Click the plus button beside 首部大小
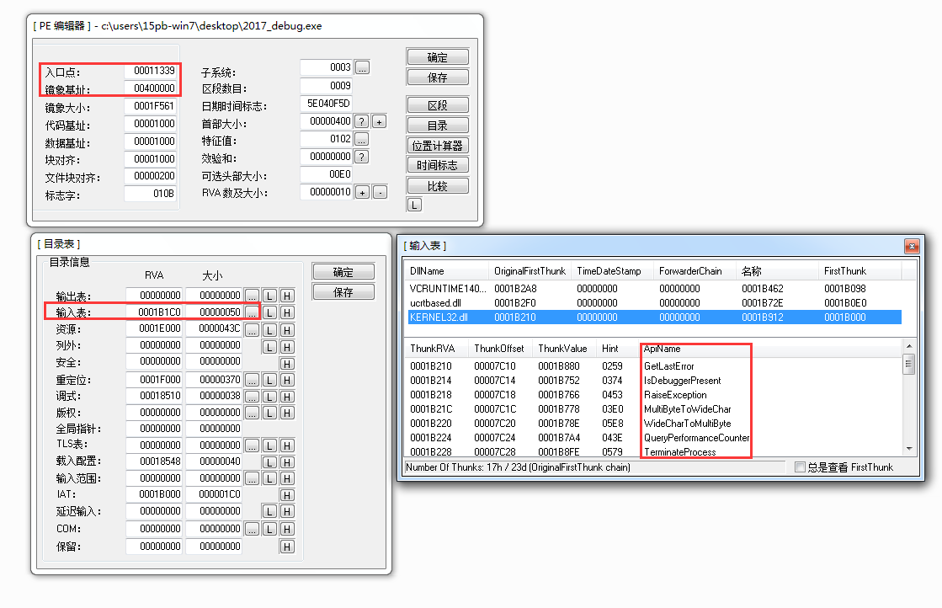 (x=379, y=121)
